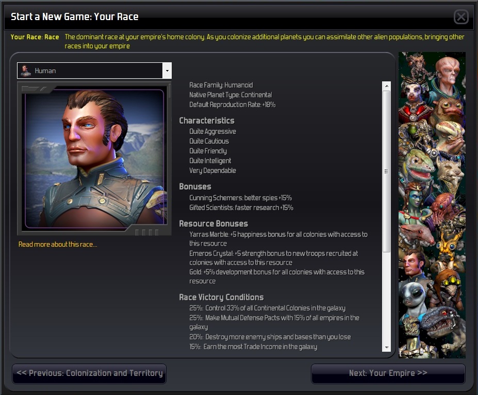The image size is (478, 395).
Task: Open the 'Read more about this race...' link
Action: click(x=58, y=244)
